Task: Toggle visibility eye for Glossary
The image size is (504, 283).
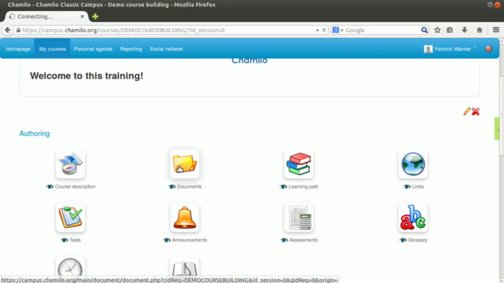Action: (x=402, y=240)
